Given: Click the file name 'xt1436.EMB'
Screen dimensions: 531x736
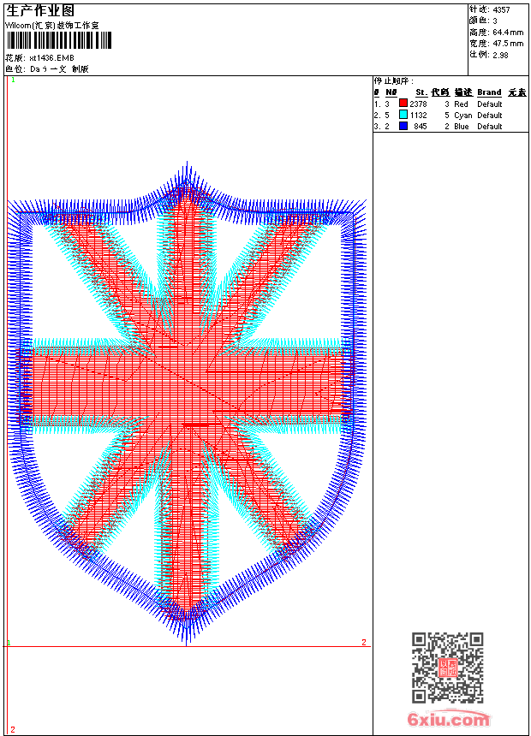Looking at the screenshot, I should click(51, 57).
